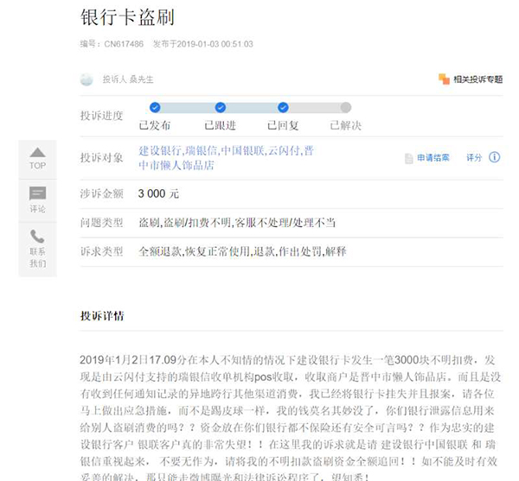Click the complainant name 桑先生

click(x=141, y=79)
